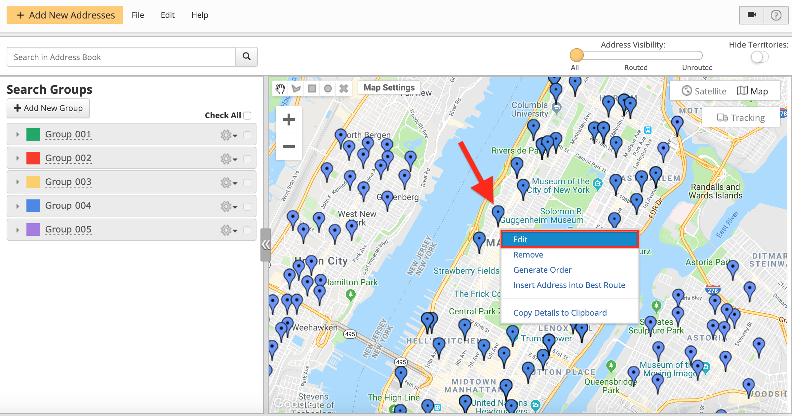This screenshot has width=792, height=416.
Task: Expand Group 001 tree arrow
Action: click(x=18, y=134)
